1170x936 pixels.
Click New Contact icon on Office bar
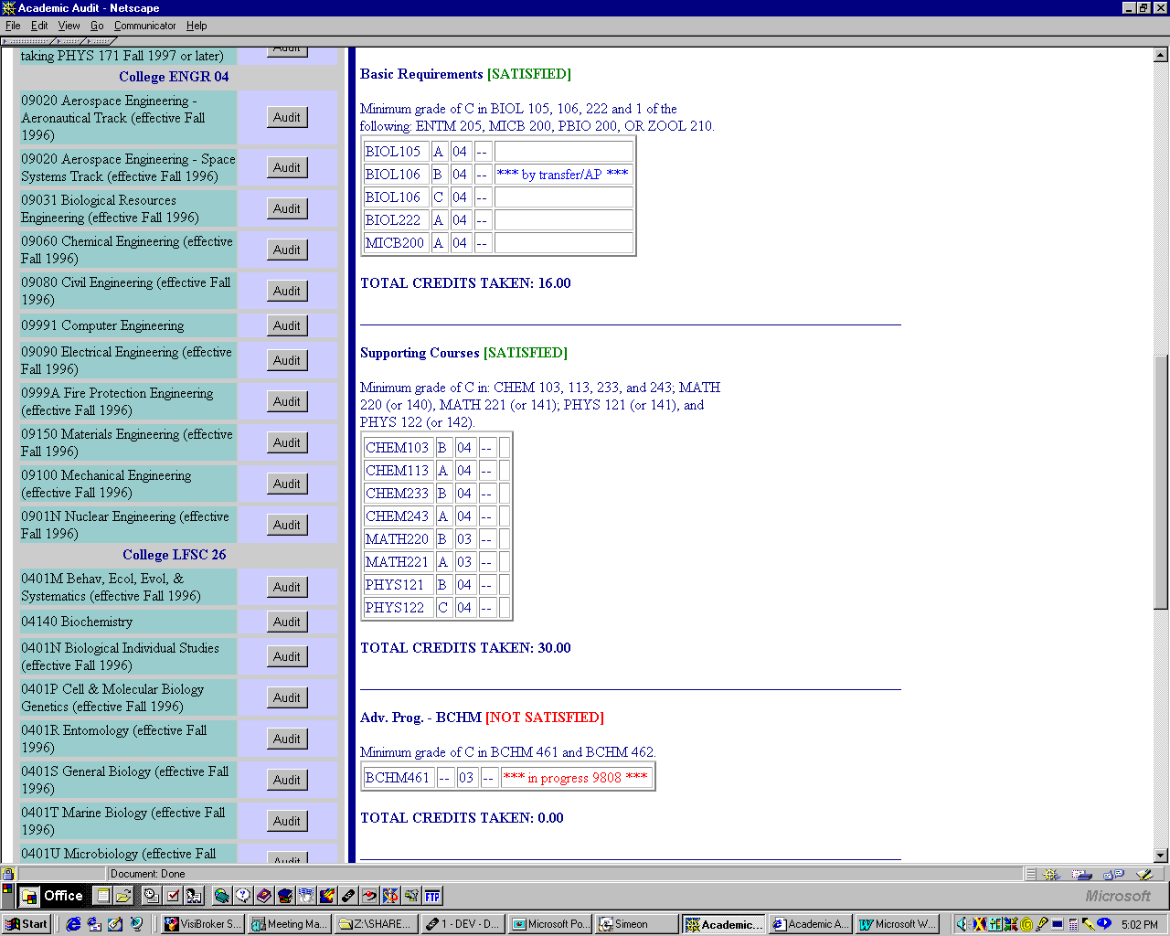click(193, 896)
